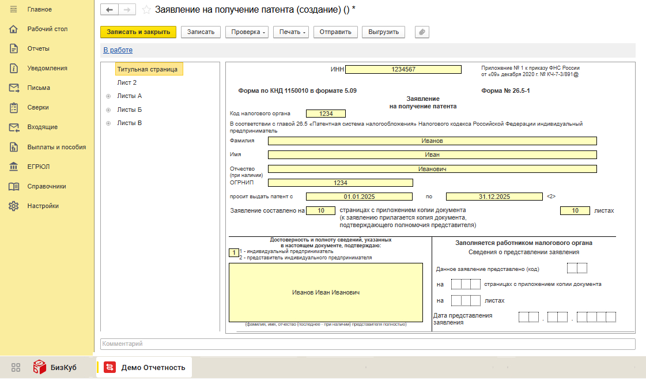The width and height of the screenshot is (646, 381).
Task: Mark form as favorite with star icon
Action: pyautogui.click(x=146, y=10)
